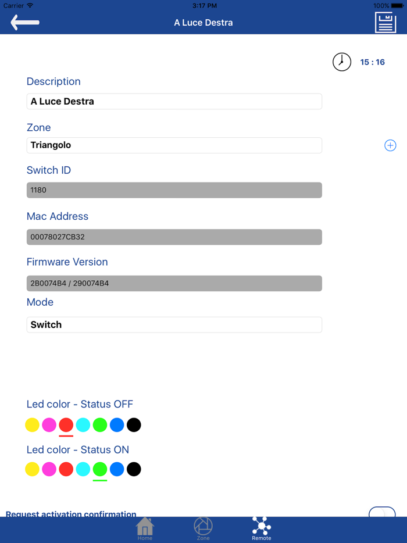Tap the 15 : 16 time value

click(x=373, y=62)
